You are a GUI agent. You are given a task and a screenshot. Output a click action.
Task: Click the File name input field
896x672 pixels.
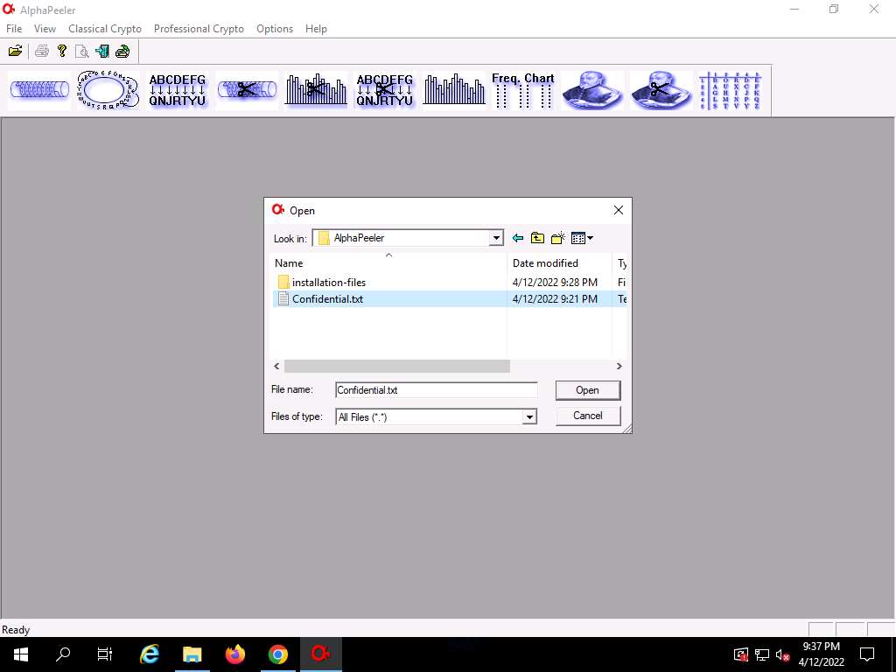(436, 390)
